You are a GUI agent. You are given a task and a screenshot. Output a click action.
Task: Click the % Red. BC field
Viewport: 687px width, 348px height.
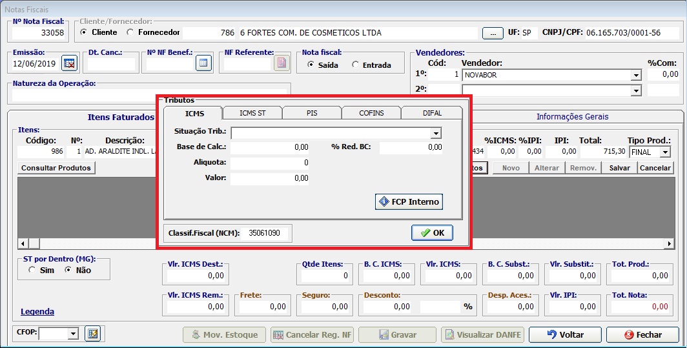pos(411,148)
